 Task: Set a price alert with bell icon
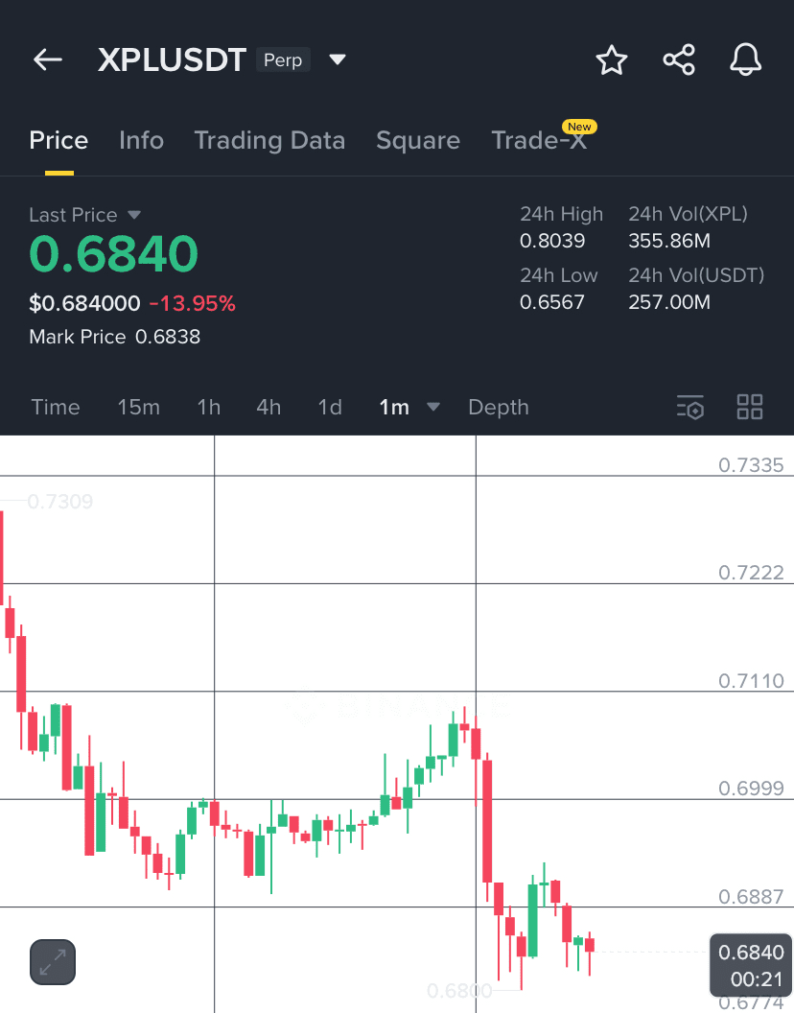745,60
